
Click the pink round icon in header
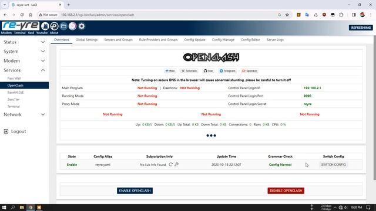click(x=72, y=26)
